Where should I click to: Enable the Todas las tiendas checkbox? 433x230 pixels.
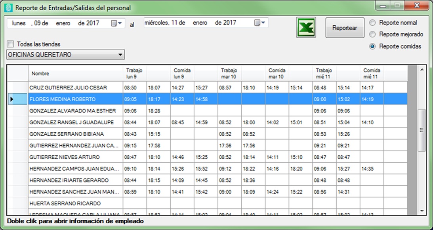tap(11, 44)
